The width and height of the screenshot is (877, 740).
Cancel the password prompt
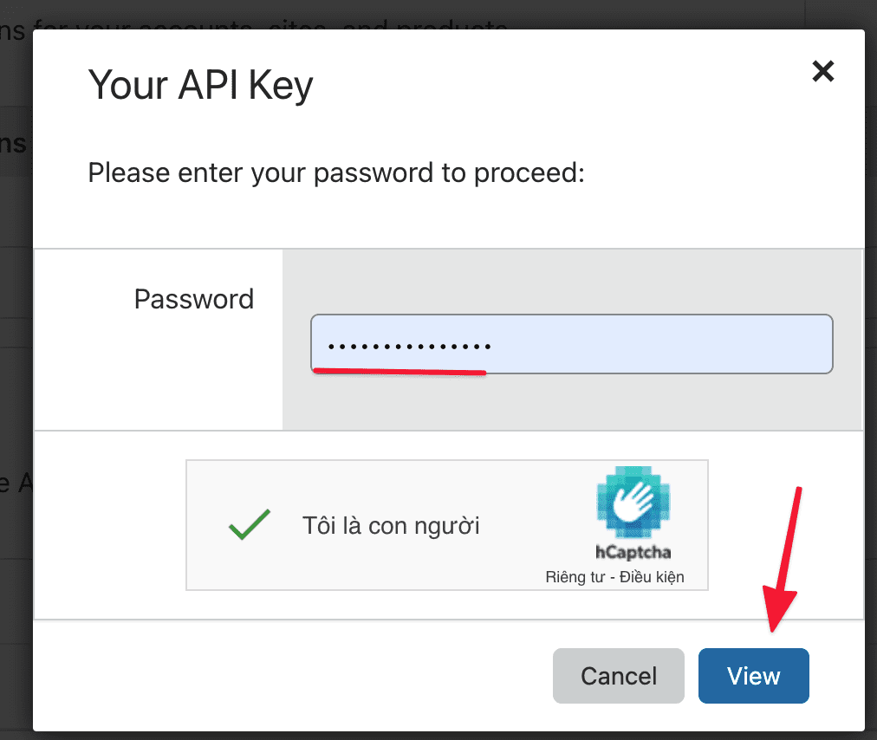coord(618,676)
